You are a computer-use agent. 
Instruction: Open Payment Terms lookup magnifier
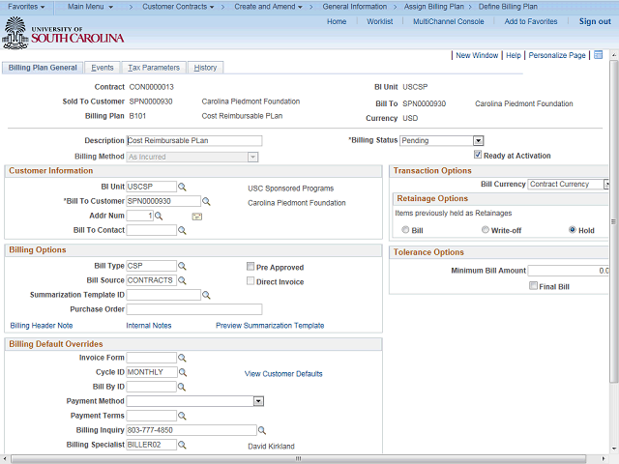[182, 416]
